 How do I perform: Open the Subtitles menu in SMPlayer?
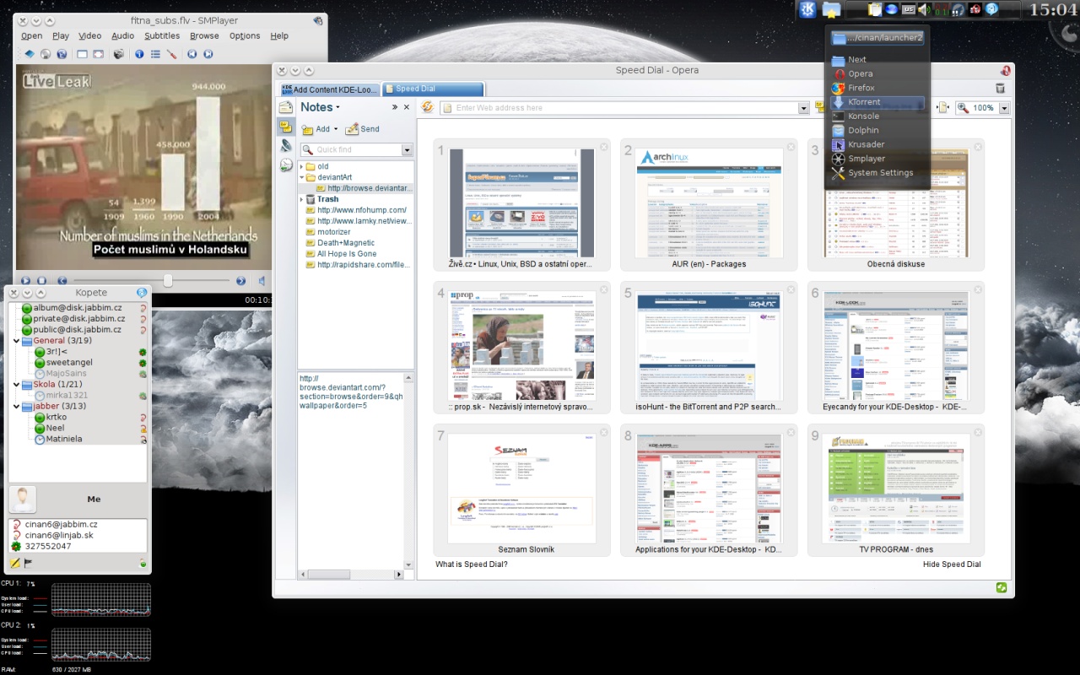[162, 35]
